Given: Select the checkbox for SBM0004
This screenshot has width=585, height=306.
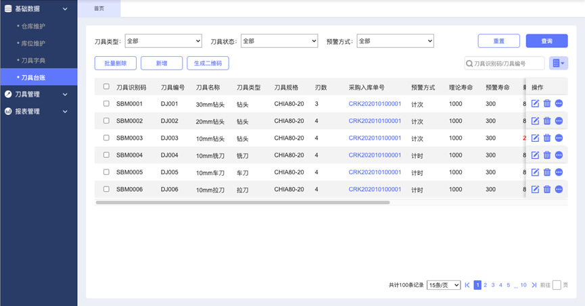Looking at the screenshot, I should [106, 155].
